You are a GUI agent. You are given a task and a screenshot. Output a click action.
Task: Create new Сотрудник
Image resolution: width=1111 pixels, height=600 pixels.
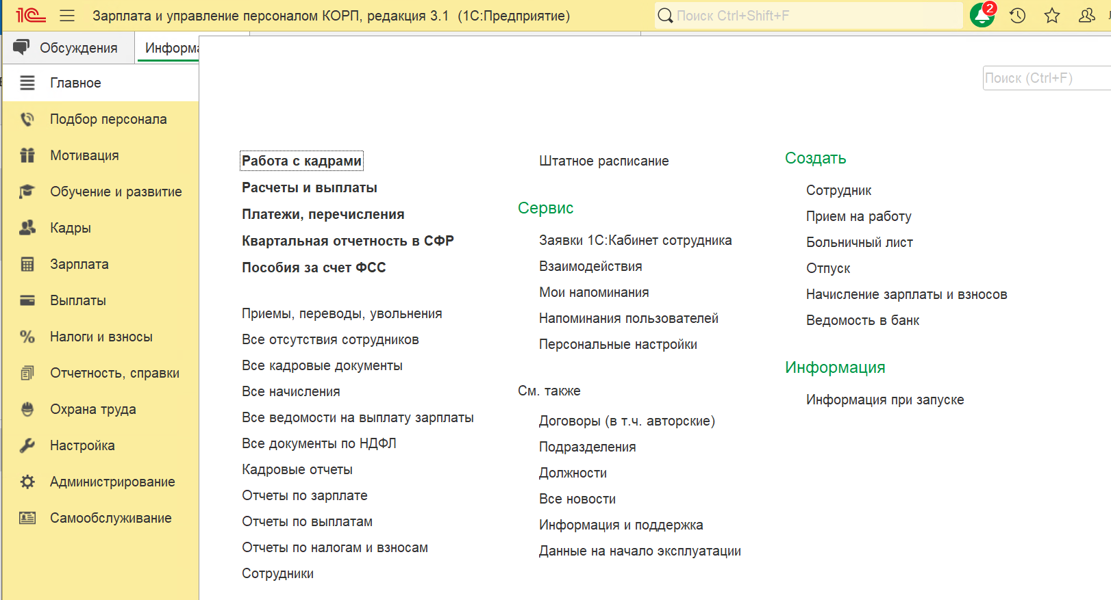pyautogui.click(x=839, y=190)
